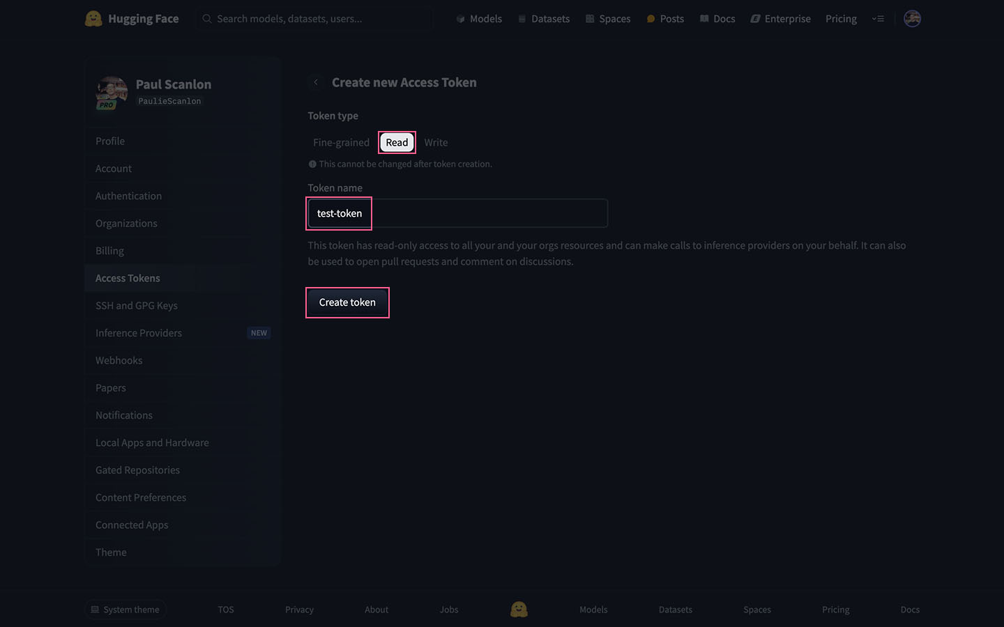Image resolution: width=1004 pixels, height=627 pixels.
Task: Open Datasets from top navigation
Action: [x=544, y=19]
